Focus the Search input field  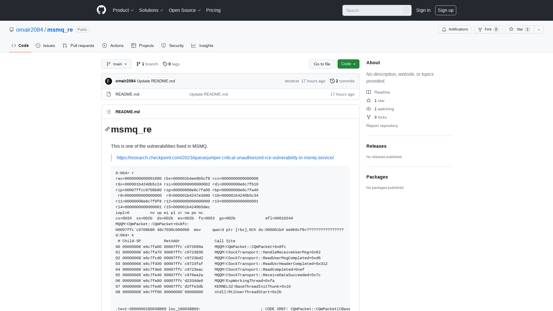coord(377,10)
